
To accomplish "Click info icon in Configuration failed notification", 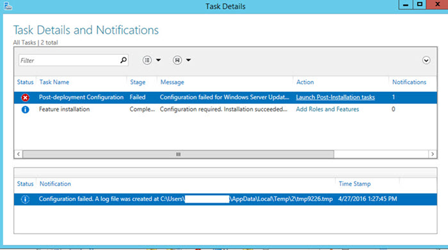I will click(25, 199).
